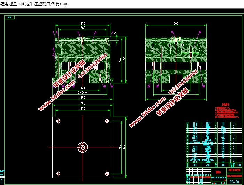Select the 229 overall height dimension

click(x=124, y=60)
